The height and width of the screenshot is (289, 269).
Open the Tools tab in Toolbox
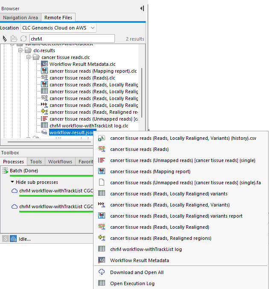(36, 162)
